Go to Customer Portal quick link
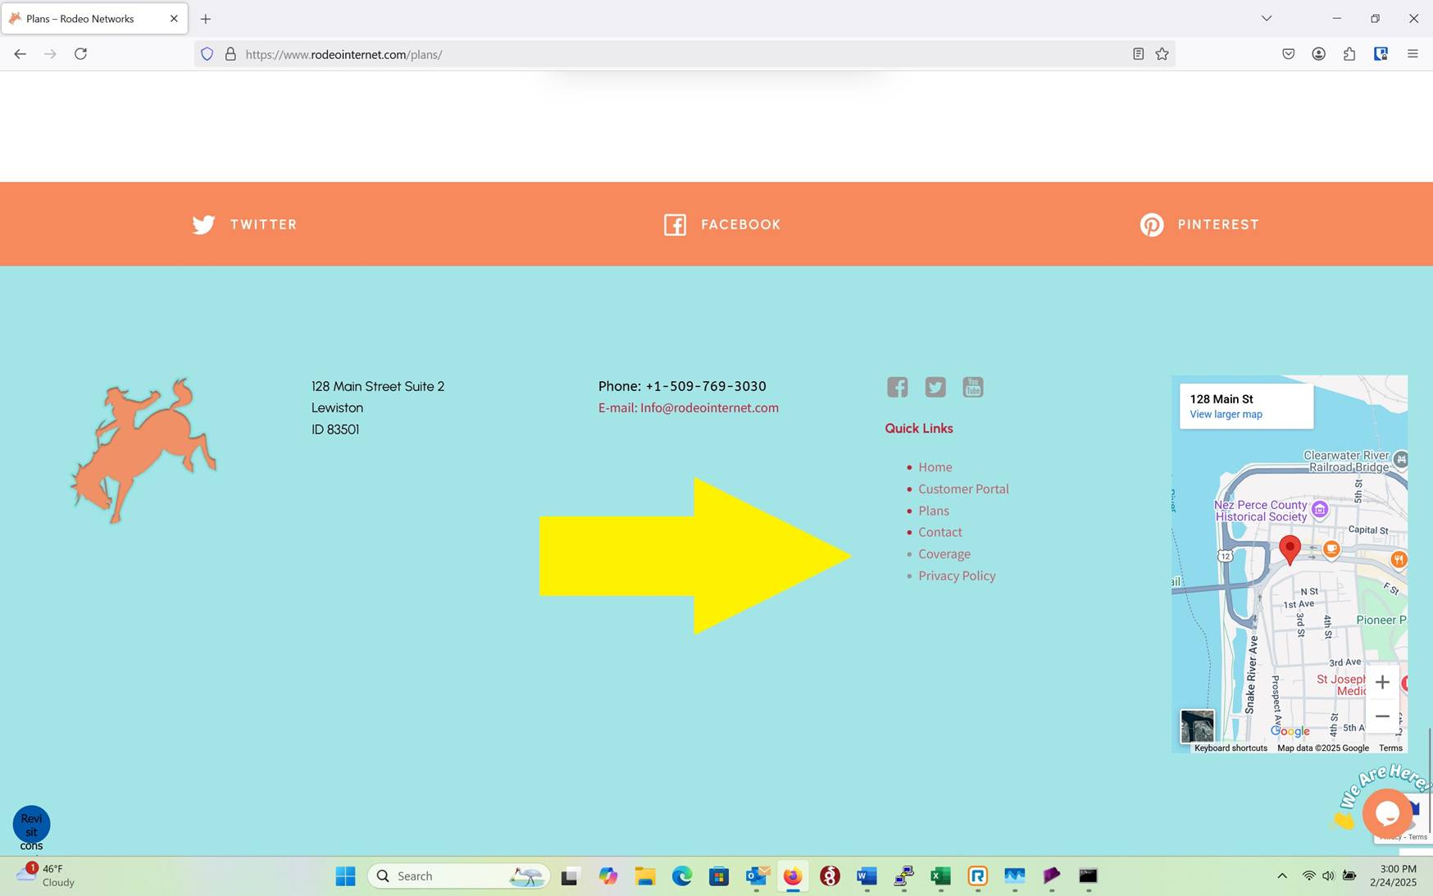 (x=963, y=489)
